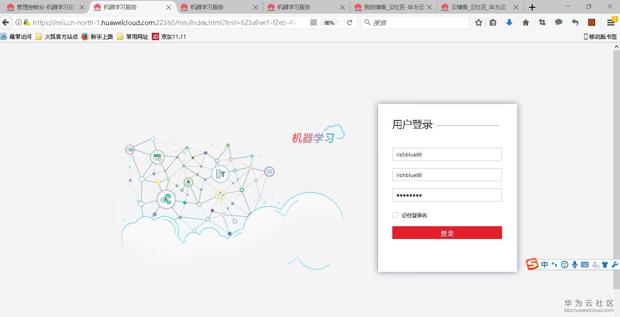The width and height of the screenshot is (620, 317).
Task: Change Sogou skin via the t-shirt icon
Action: click(604, 264)
